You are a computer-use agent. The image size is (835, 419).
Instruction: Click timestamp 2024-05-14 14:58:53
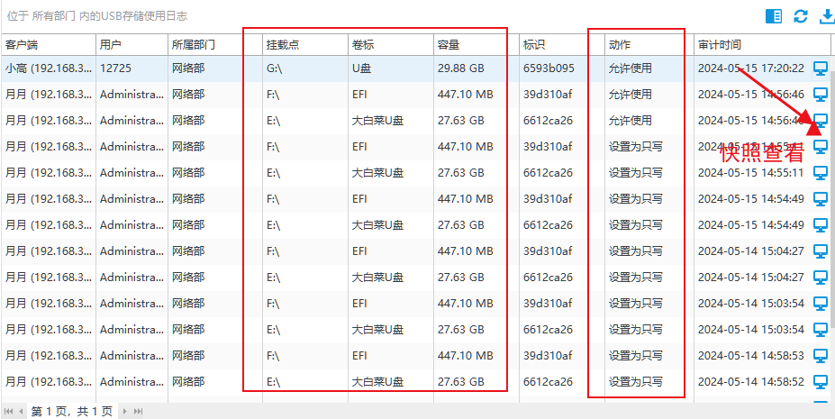(751, 355)
